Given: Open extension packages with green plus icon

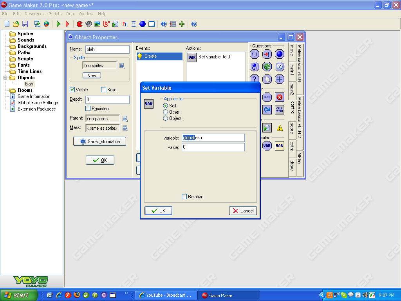Looking at the screenshot, I should click(x=182, y=24).
